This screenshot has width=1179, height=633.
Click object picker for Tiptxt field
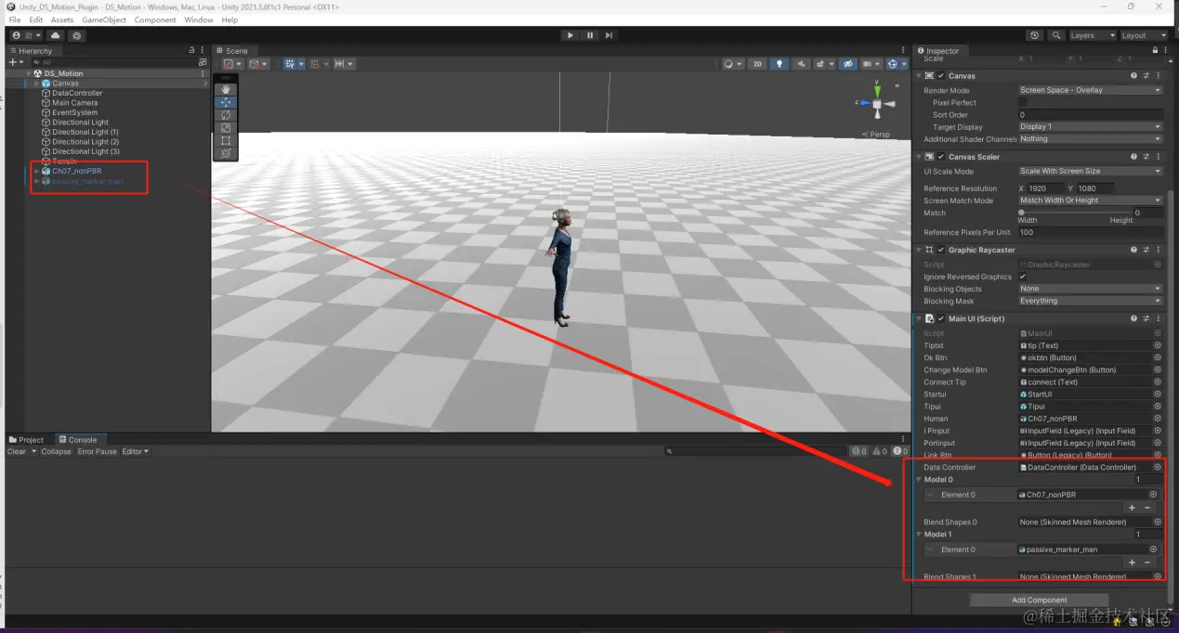1158,345
